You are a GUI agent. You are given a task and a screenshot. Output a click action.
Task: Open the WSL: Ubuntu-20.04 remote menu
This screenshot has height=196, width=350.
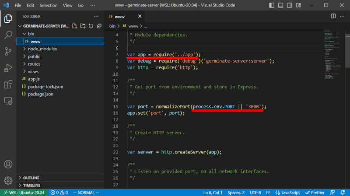24,192
